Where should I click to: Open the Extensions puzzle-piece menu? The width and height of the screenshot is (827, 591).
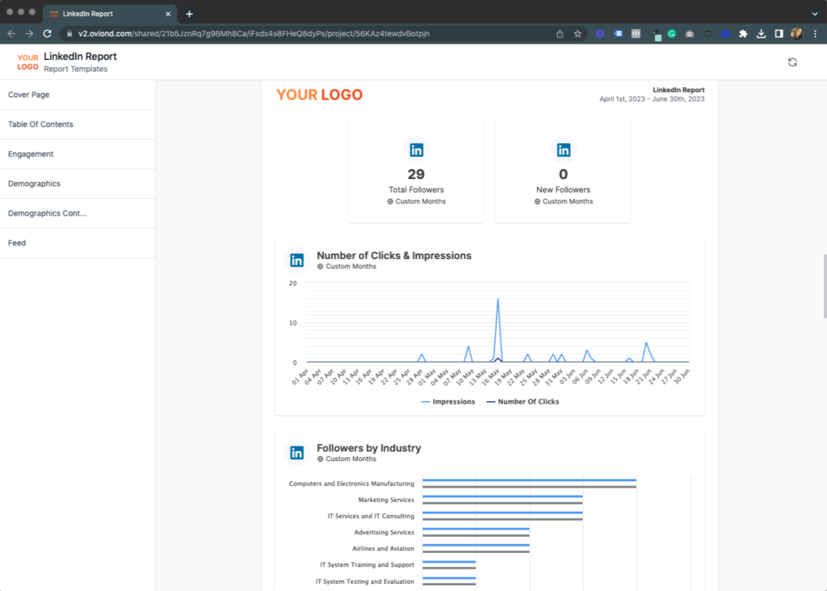coord(743,34)
